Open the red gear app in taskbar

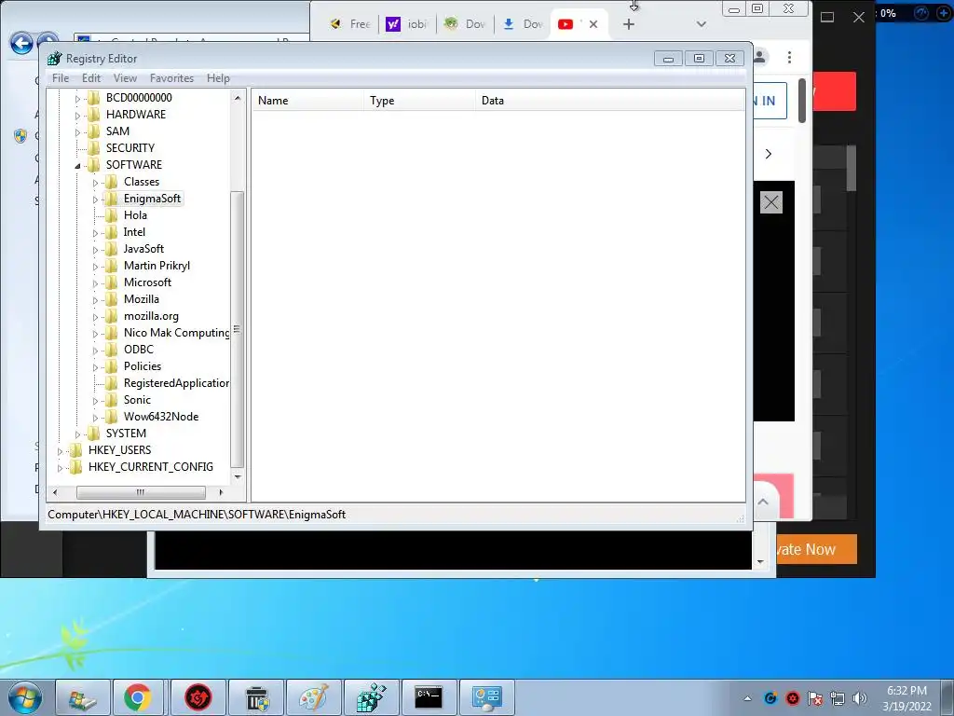198,697
